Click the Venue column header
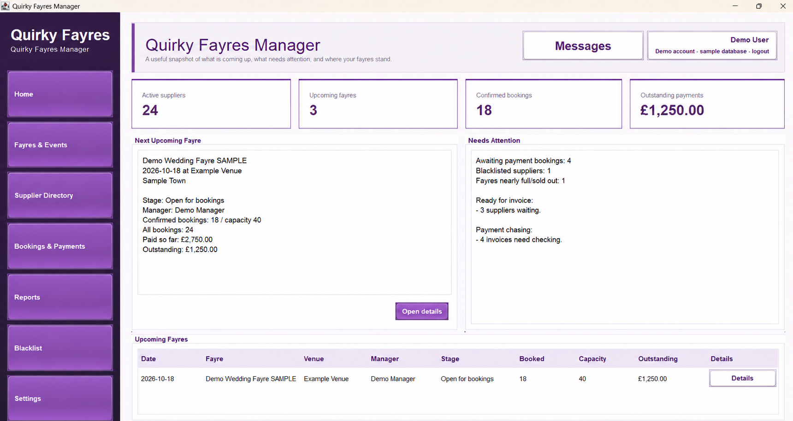 point(314,359)
